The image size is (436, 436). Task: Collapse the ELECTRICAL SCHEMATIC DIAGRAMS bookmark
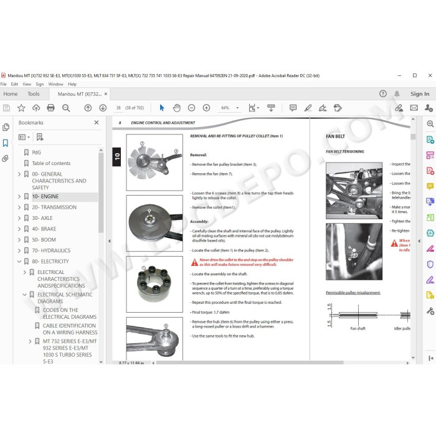click(25, 295)
